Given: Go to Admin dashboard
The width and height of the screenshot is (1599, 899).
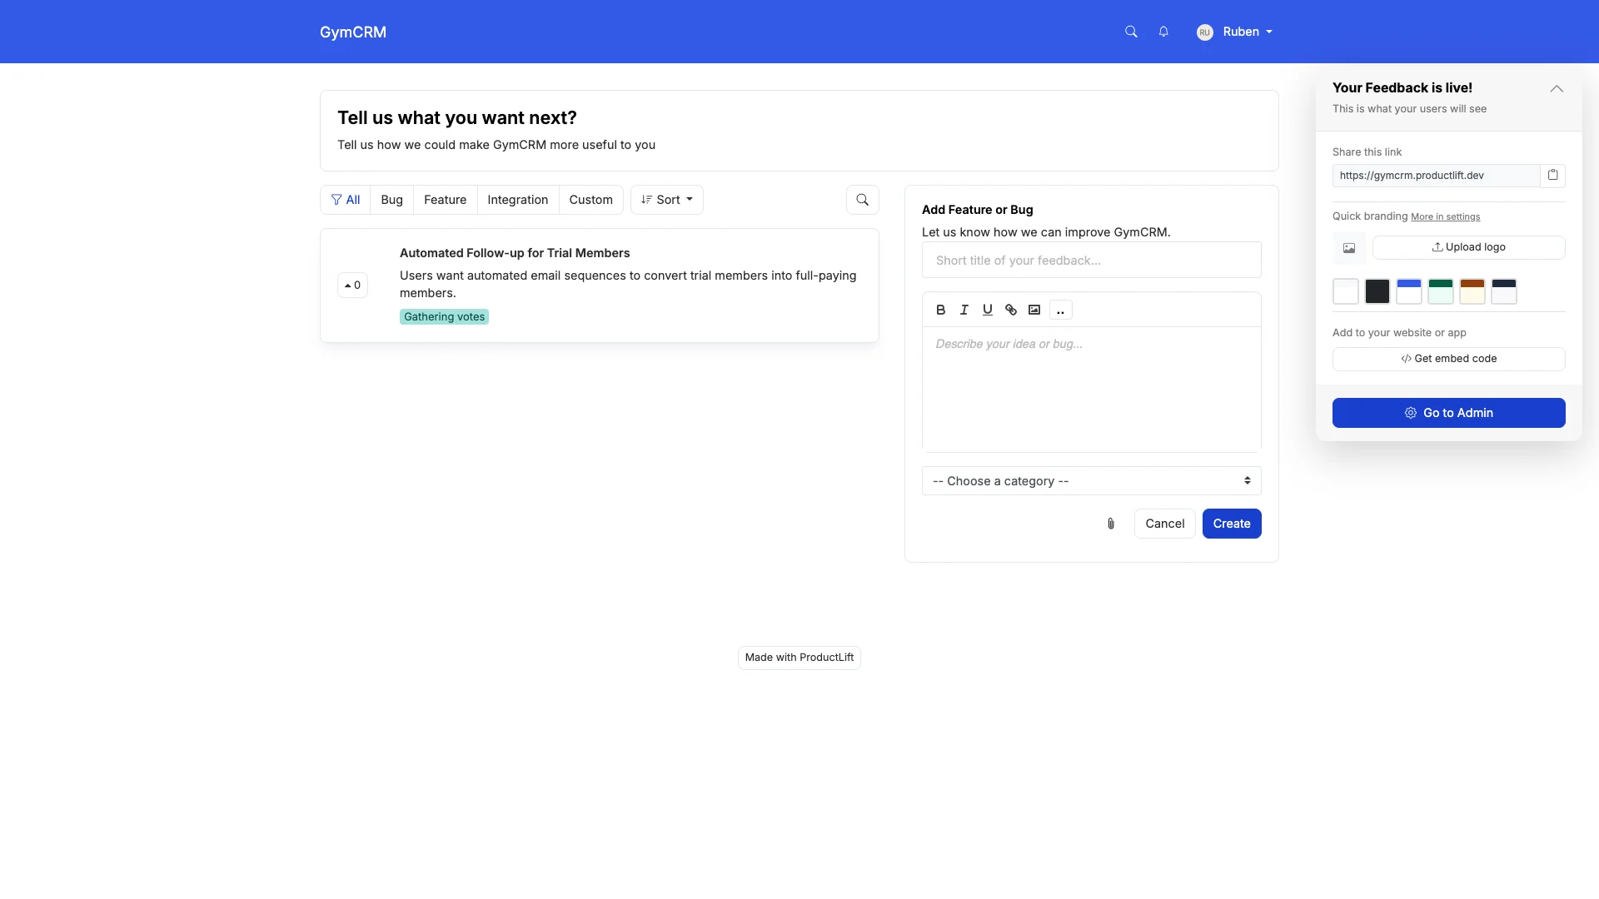Looking at the screenshot, I should click(x=1448, y=412).
